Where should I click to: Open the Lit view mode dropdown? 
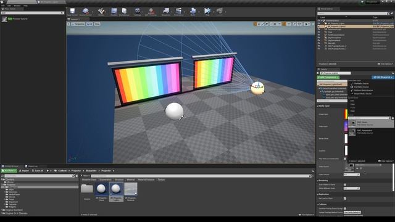pyautogui.click(x=89, y=24)
